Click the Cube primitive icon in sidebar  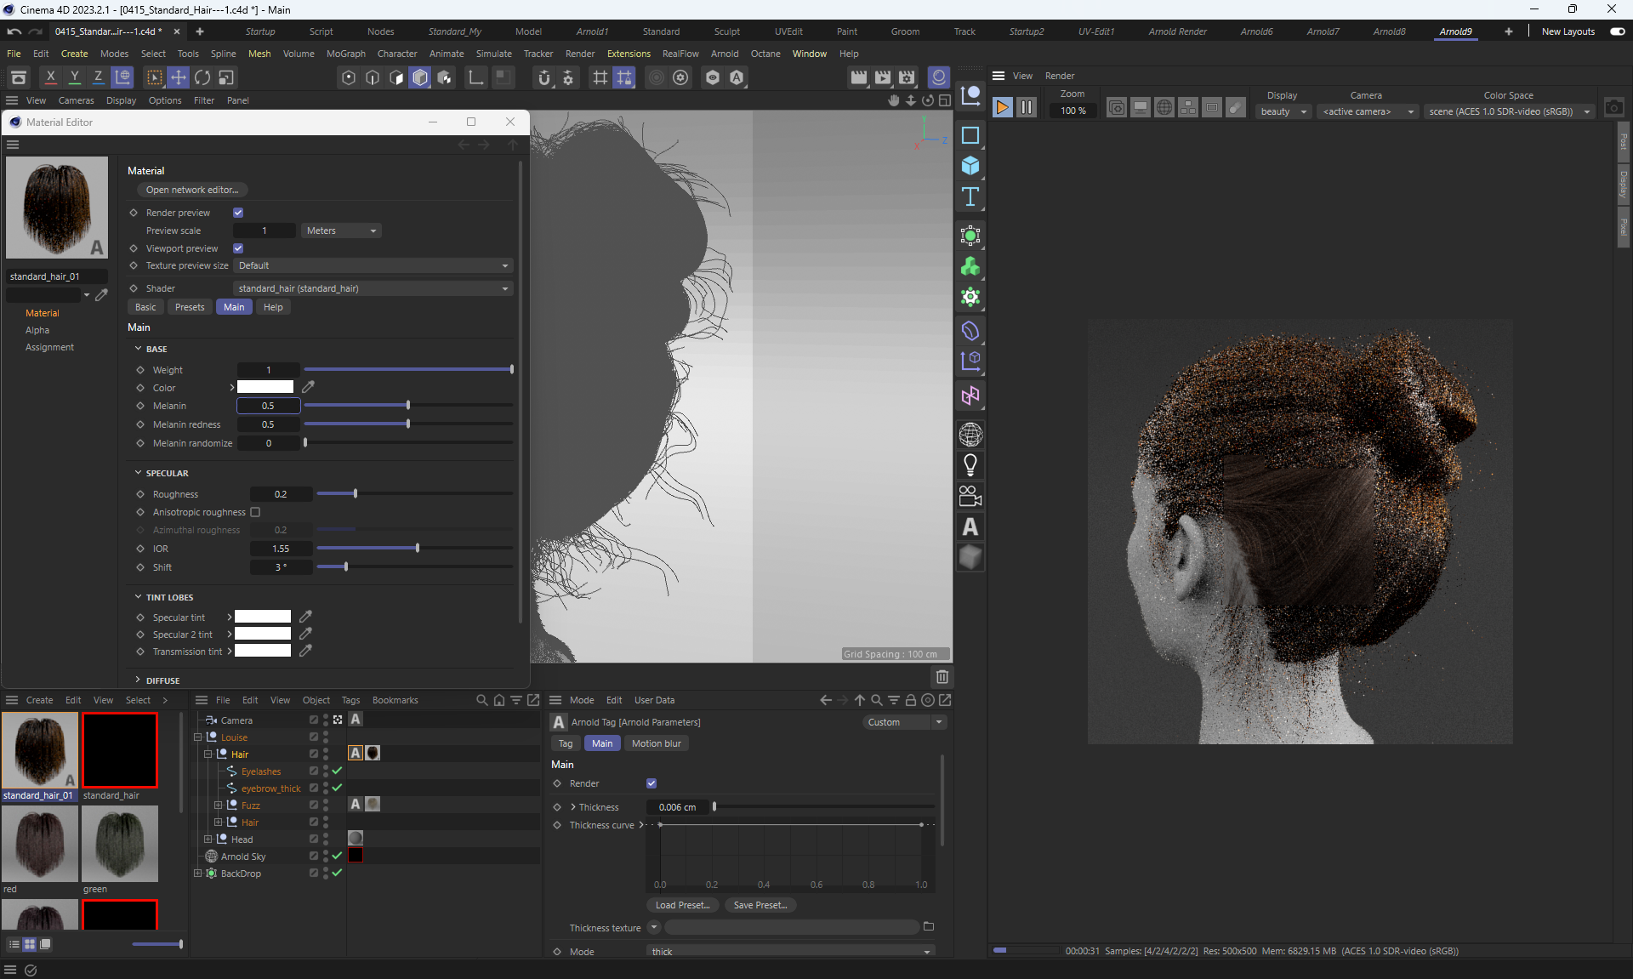click(970, 166)
